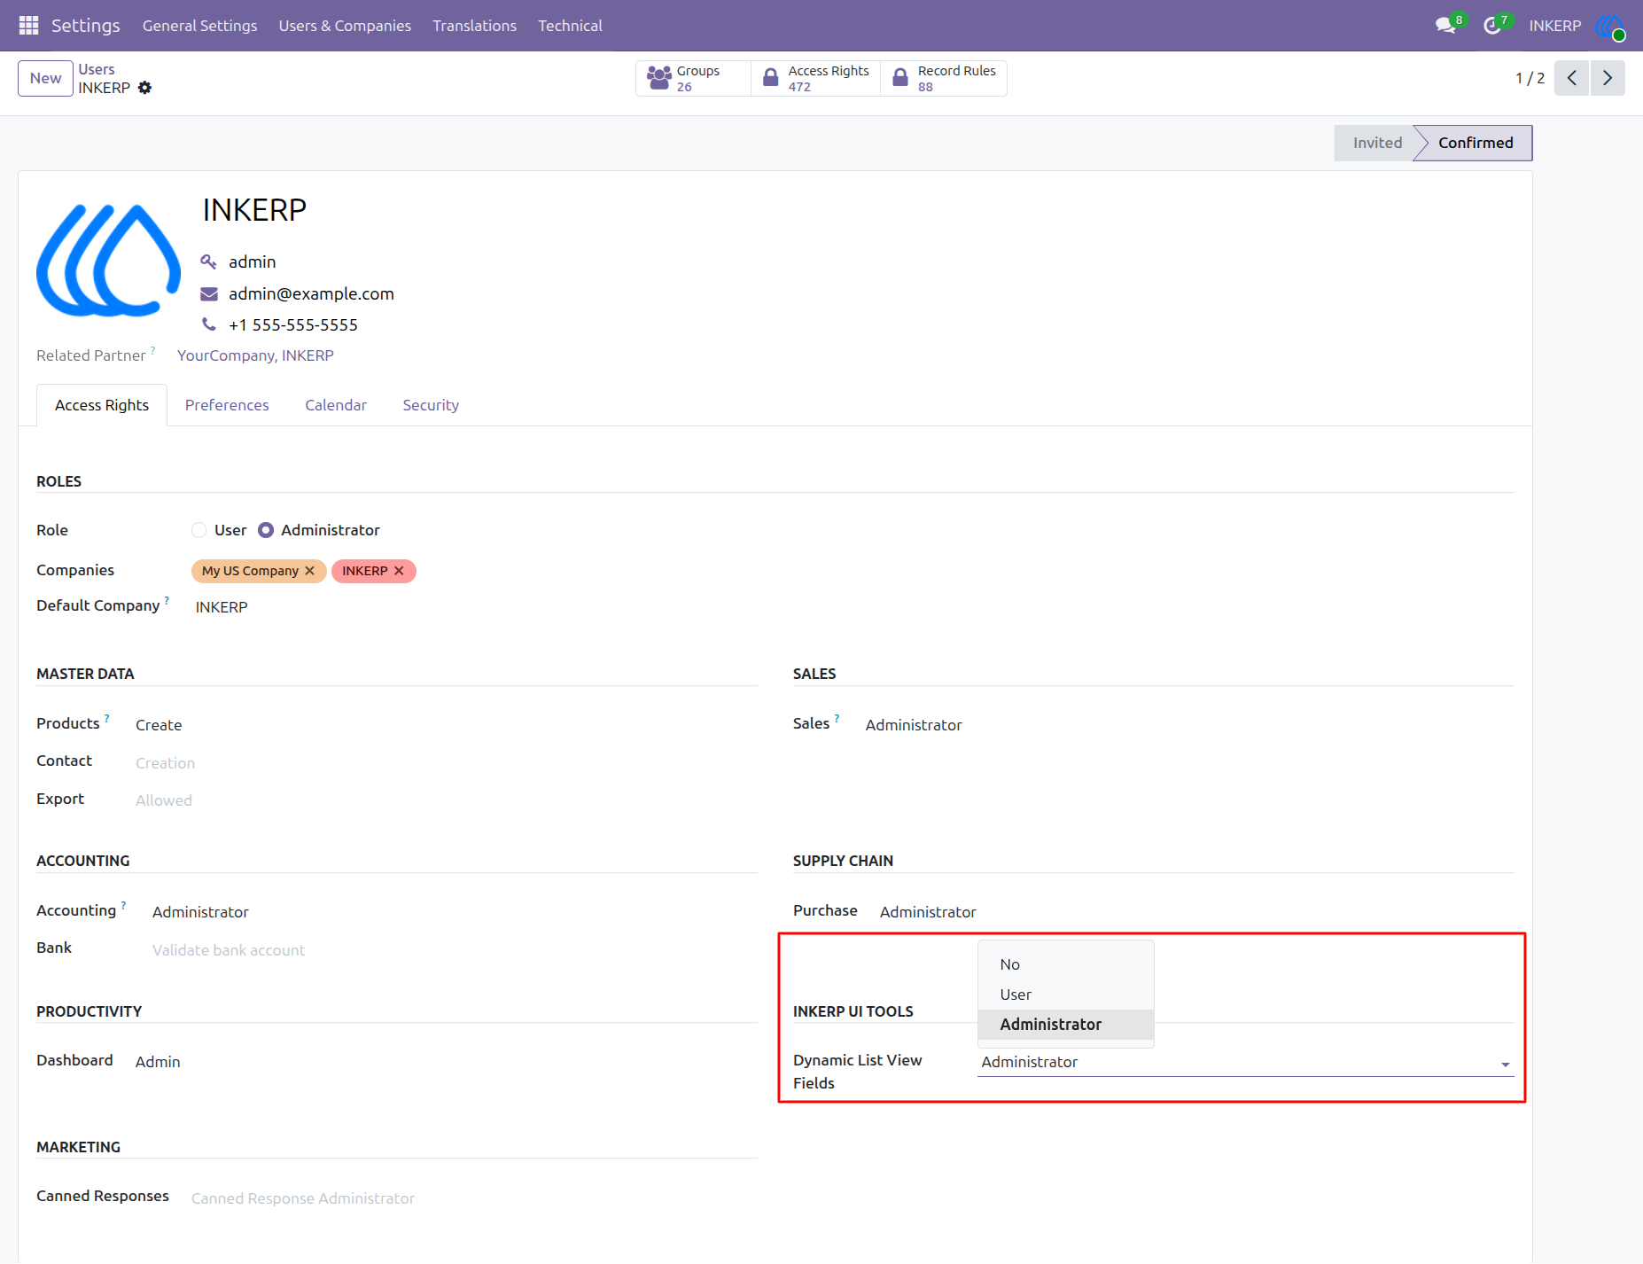The height and width of the screenshot is (1264, 1643).
Task: Switch to the Preferences tab
Action: click(x=227, y=405)
